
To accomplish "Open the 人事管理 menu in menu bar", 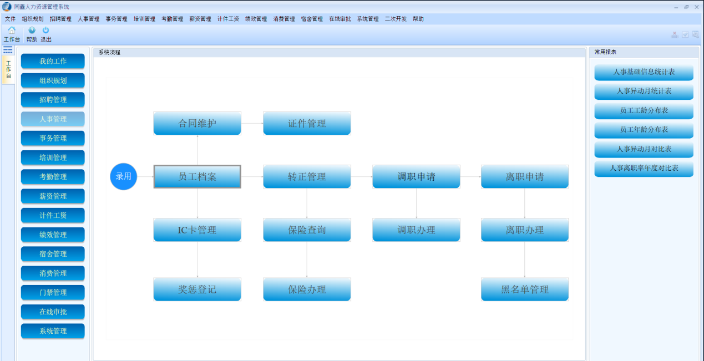I will tap(88, 19).
